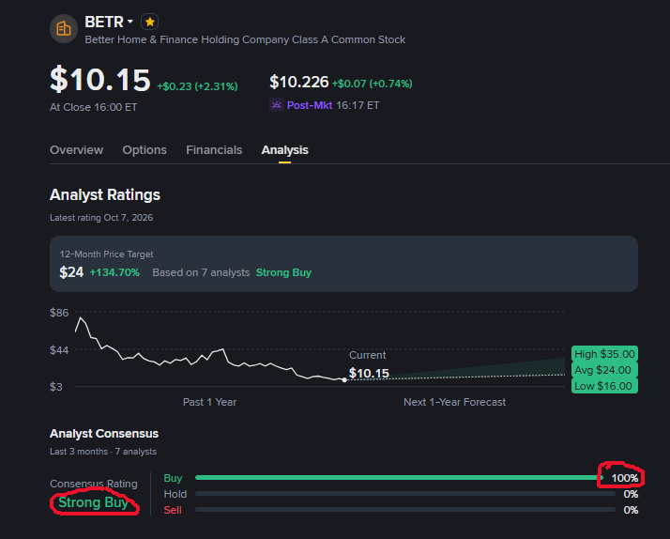
Task: Click the current price dot on chart
Action: [x=344, y=380]
